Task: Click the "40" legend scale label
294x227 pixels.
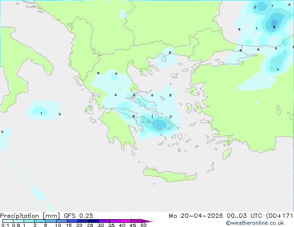Action: pos(122,225)
